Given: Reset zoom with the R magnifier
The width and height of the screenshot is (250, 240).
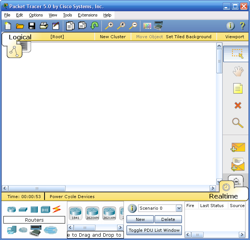Looking at the screenshot, I should (x=121, y=26).
